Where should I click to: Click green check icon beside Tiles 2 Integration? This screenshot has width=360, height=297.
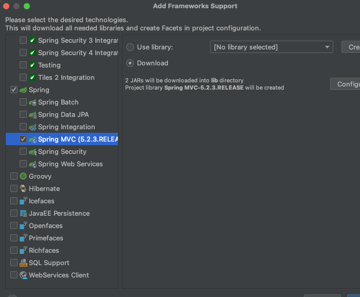[32, 78]
